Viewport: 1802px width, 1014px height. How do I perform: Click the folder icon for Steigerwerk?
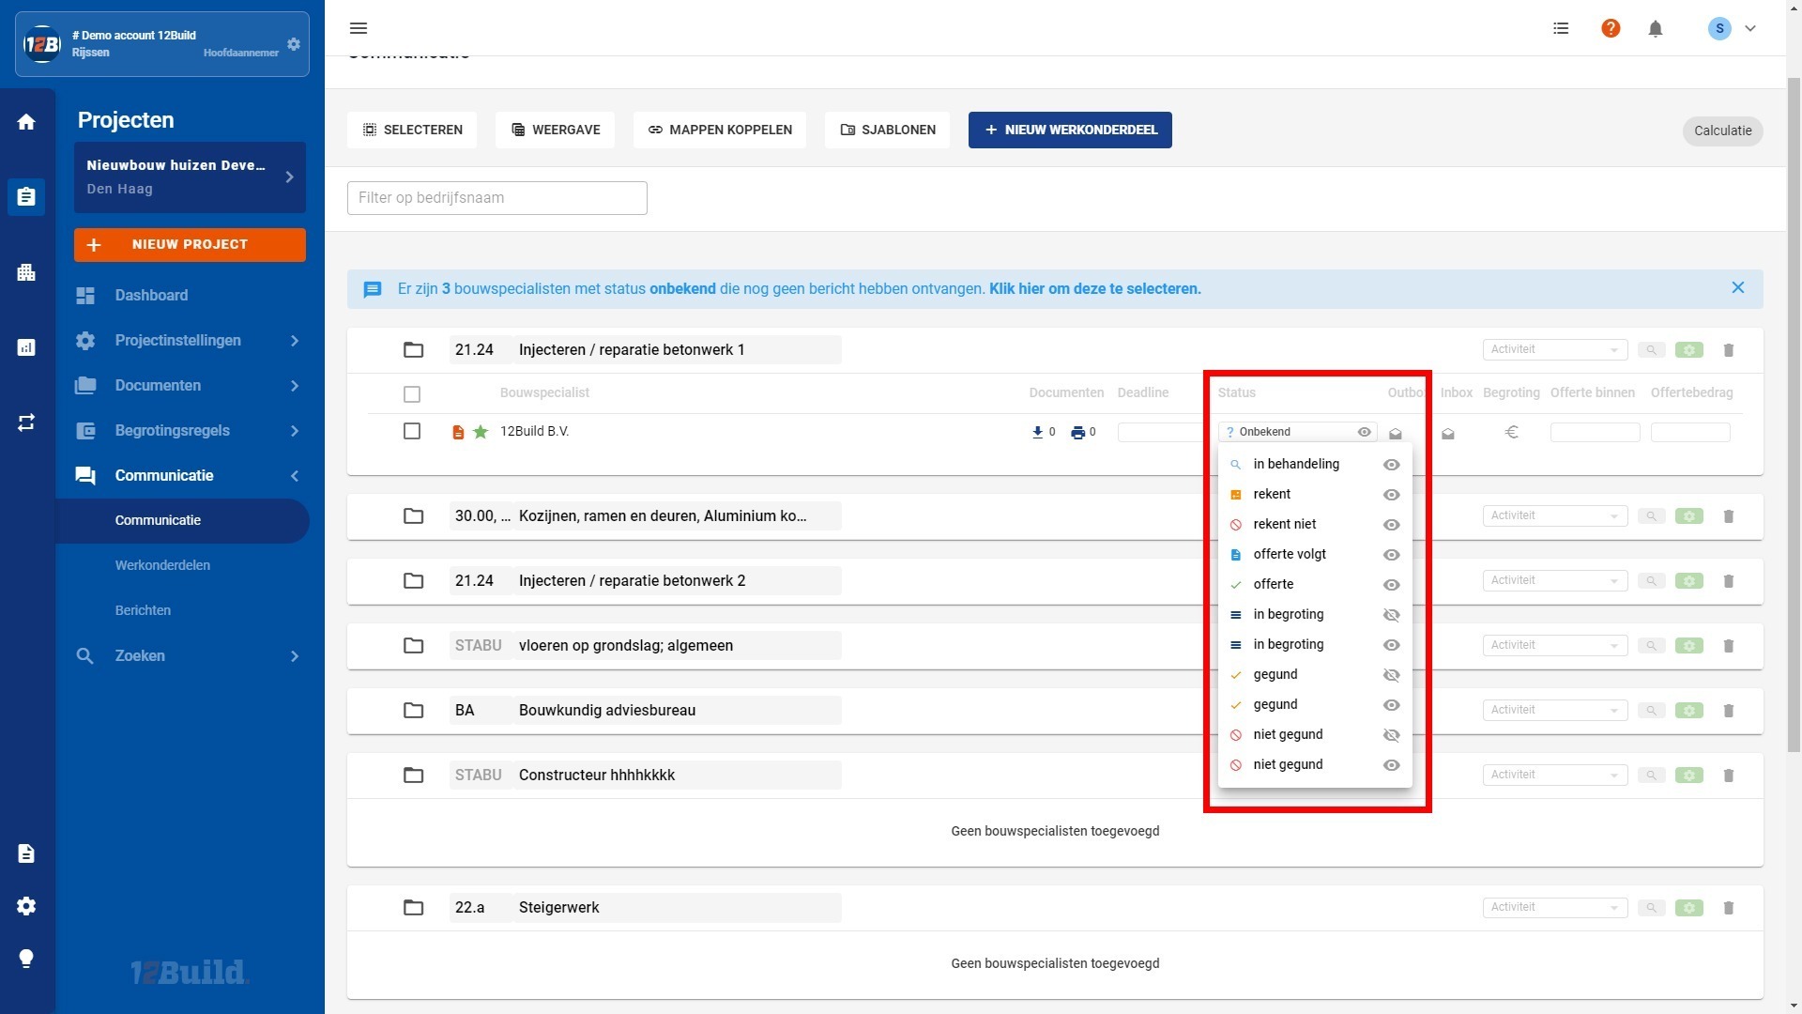(413, 908)
